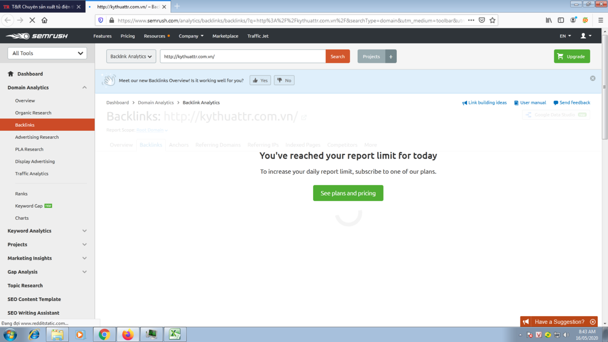Click the plus icon next to Projects
608x342 pixels.
(391, 57)
